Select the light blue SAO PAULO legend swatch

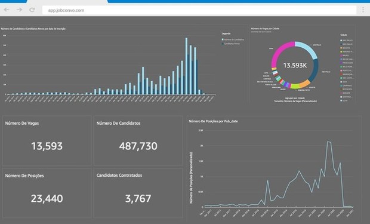click(341, 41)
